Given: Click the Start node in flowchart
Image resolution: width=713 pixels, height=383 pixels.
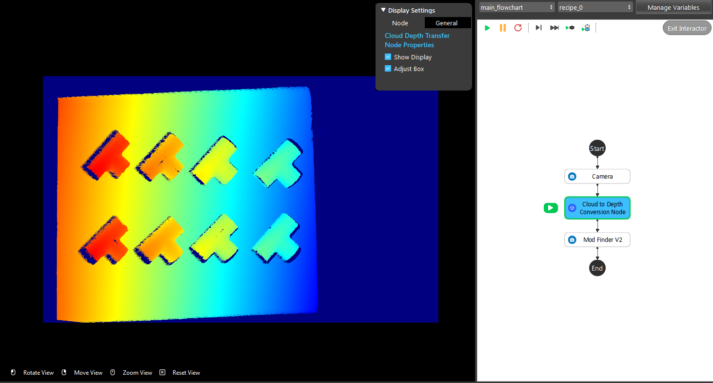Looking at the screenshot, I should pos(597,148).
